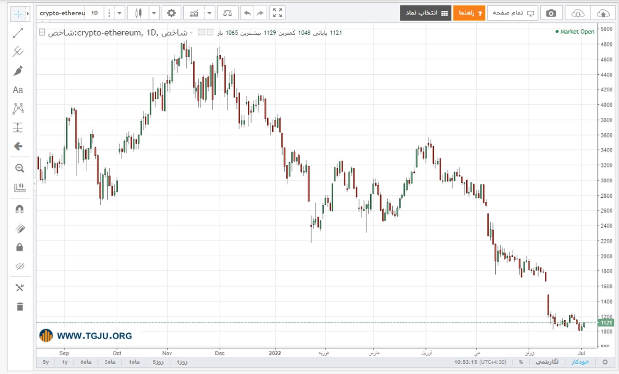Click the compare scales icon
The image size is (619, 374).
(228, 13)
